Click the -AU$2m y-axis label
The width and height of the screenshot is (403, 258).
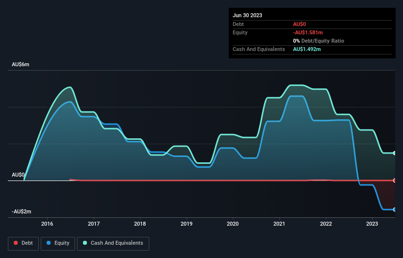coord(21,211)
